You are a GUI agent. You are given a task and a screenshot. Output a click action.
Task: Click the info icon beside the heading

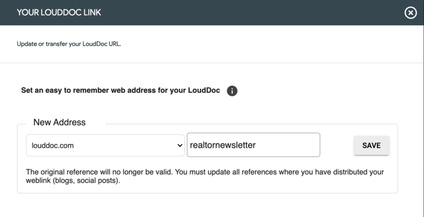tap(232, 91)
